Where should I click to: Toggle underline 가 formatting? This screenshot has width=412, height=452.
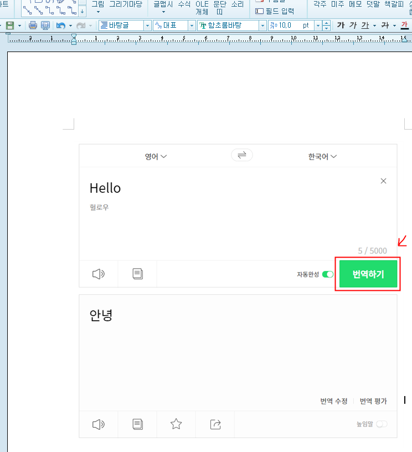pyautogui.click(x=365, y=25)
